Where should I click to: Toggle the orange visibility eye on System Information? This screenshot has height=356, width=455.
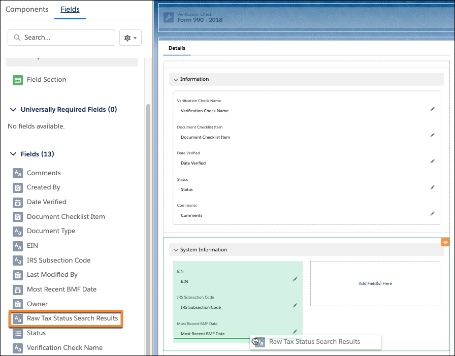coord(445,242)
